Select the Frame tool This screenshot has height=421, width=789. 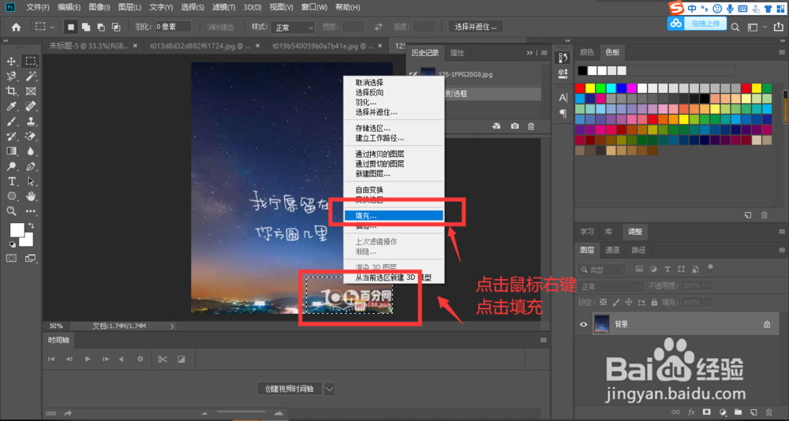point(31,91)
